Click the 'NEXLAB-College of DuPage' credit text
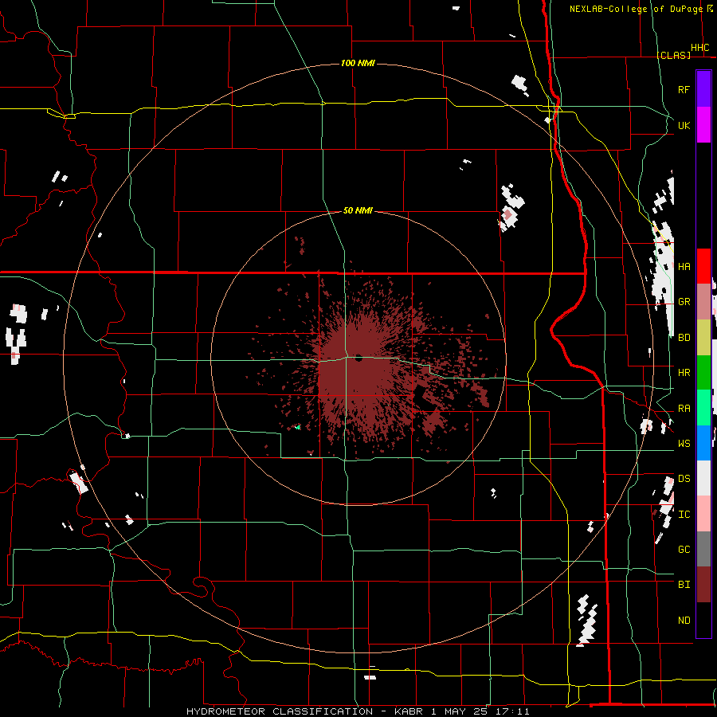The image size is (717, 717). [636, 9]
